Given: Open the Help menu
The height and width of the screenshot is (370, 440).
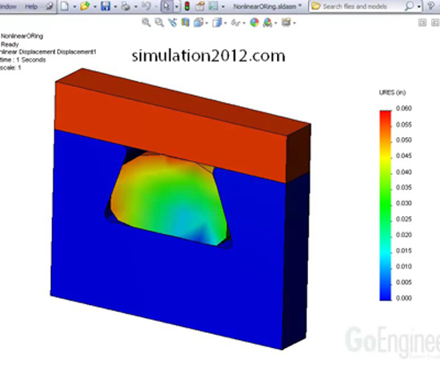Looking at the screenshot, I should (x=31, y=6).
